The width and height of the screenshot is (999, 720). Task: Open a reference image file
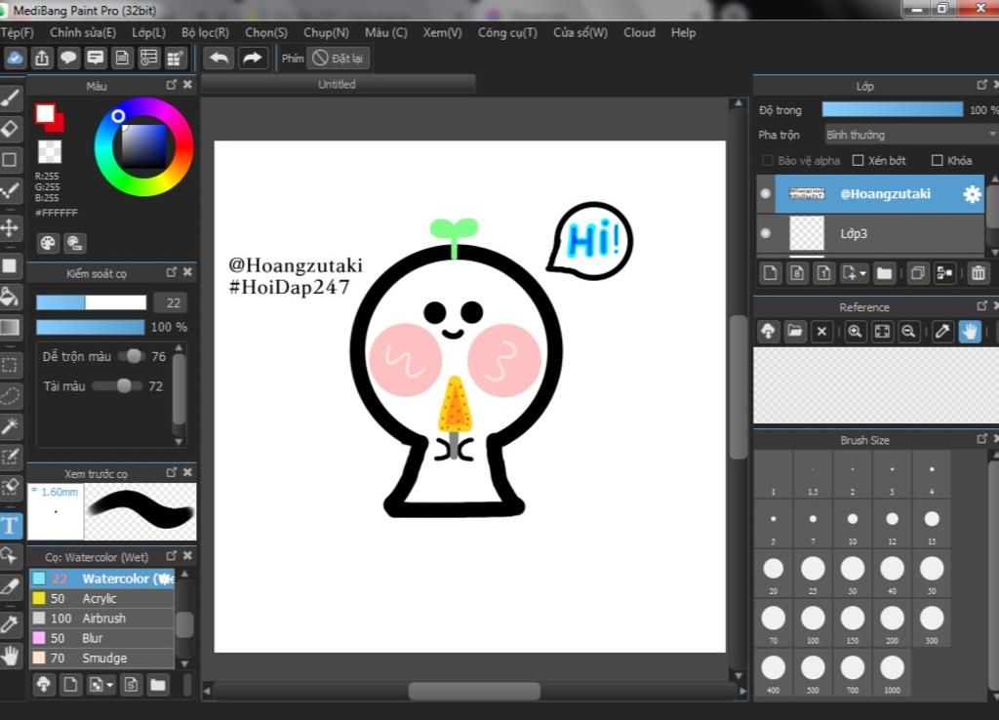pyautogui.click(x=794, y=332)
